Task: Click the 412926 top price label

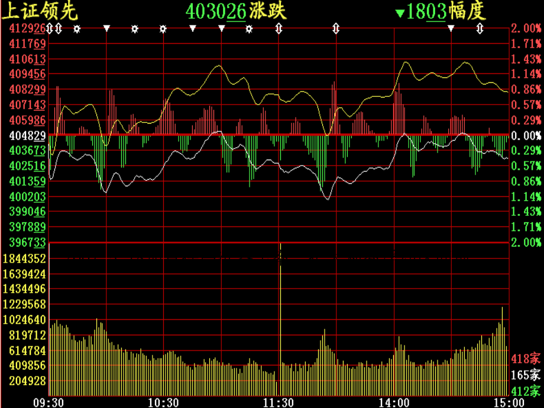Action: [x=27, y=28]
